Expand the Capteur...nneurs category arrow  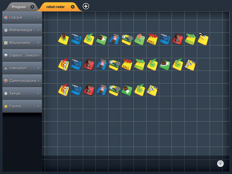click(x=38, y=56)
